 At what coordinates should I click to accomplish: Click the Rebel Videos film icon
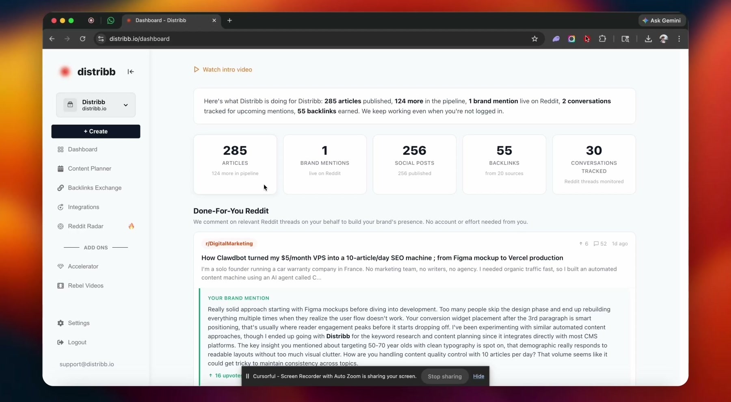coord(61,285)
